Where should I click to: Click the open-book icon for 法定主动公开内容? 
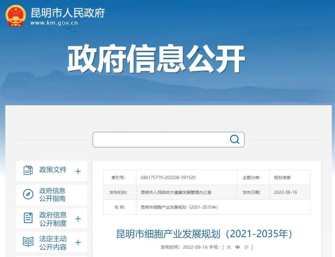click(x=28, y=241)
